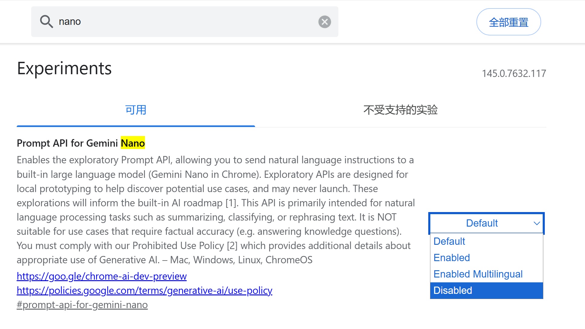The height and width of the screenshot is (329, 585).
Task: Open the goo.gle/chrome-ai-dev-preview link
Action: (102, 276)
